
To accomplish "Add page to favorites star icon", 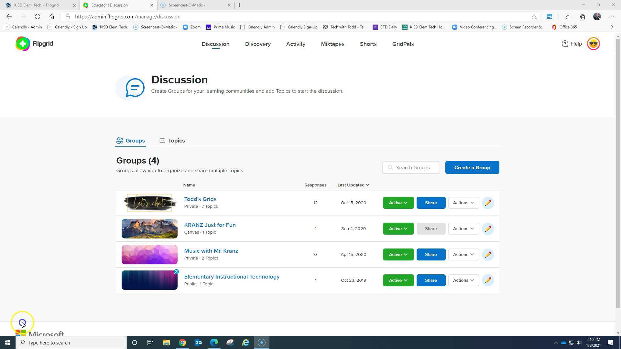I will 534,16.
